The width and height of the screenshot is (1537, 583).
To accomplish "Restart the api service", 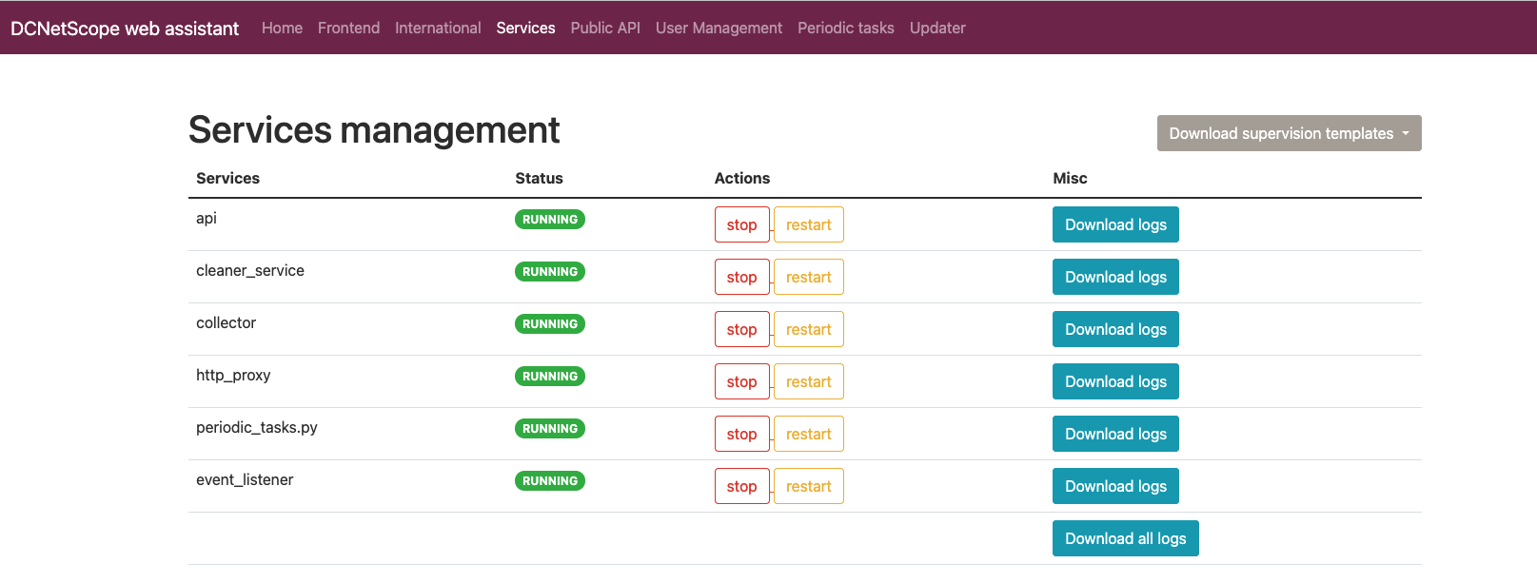I will (809, 224).
